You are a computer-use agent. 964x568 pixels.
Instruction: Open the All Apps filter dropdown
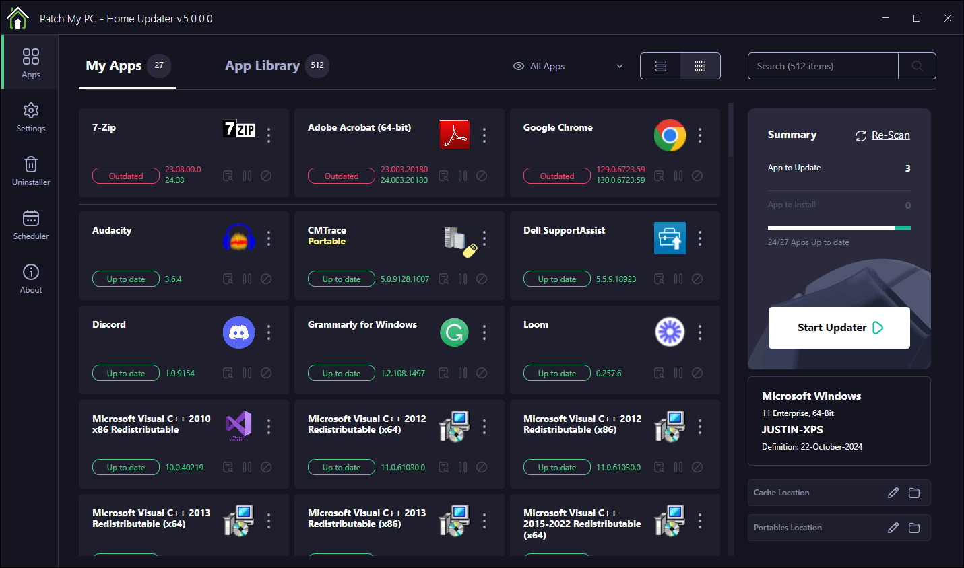click(568, 66)
